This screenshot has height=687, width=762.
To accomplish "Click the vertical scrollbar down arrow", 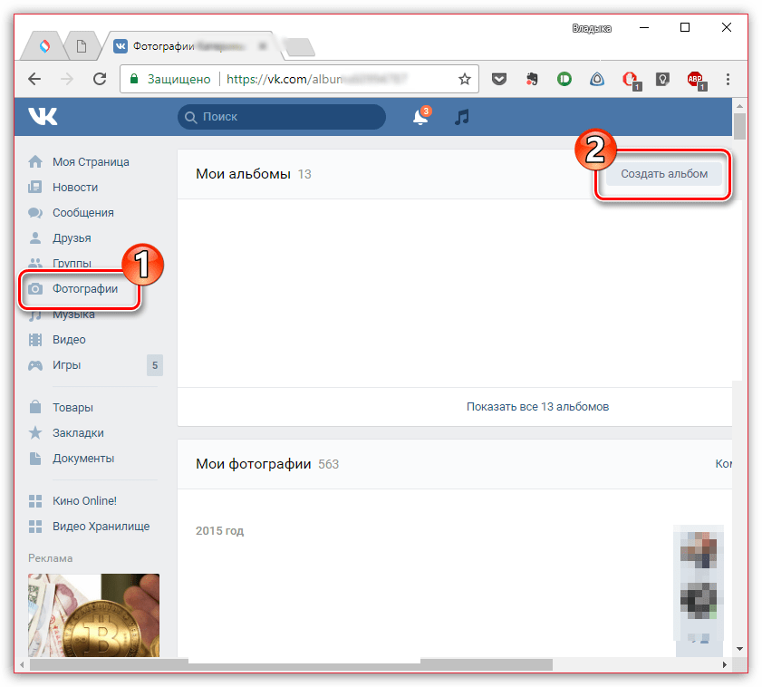I will point(739,649).
